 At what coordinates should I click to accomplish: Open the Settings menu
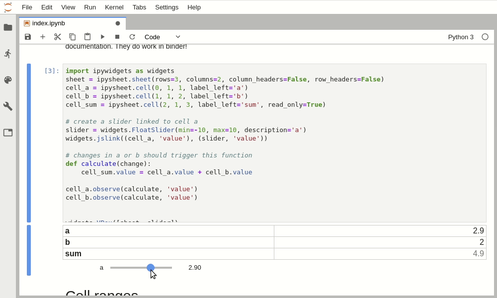click(x=166, y=7)
